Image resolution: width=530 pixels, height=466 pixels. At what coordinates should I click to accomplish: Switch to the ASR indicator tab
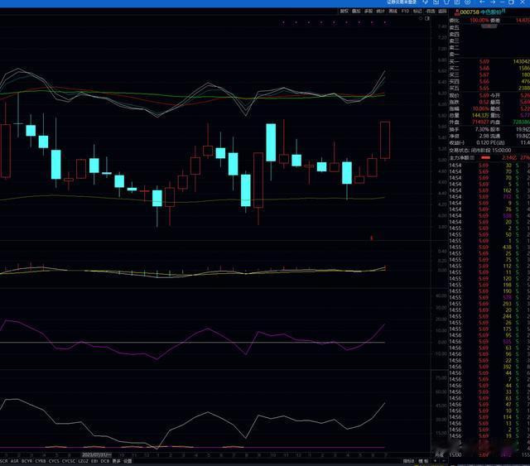coord(15,461)
